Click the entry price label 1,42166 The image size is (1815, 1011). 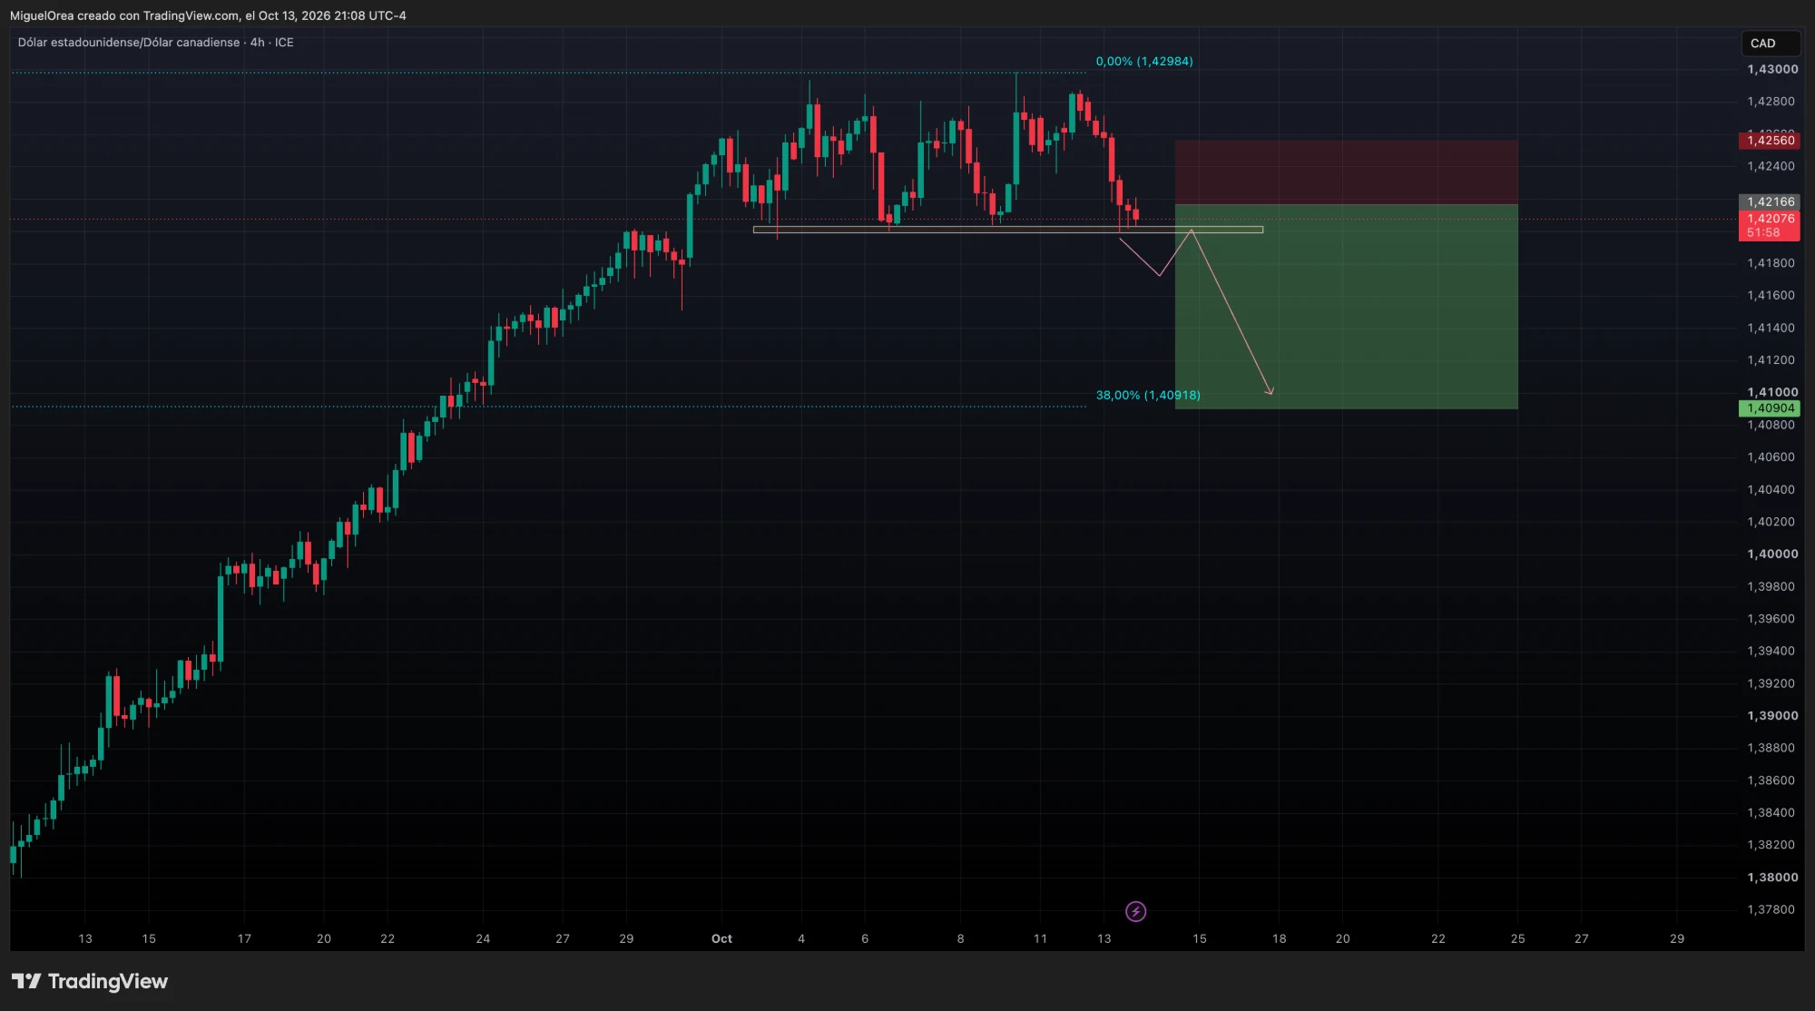(x=1770, y=201)
